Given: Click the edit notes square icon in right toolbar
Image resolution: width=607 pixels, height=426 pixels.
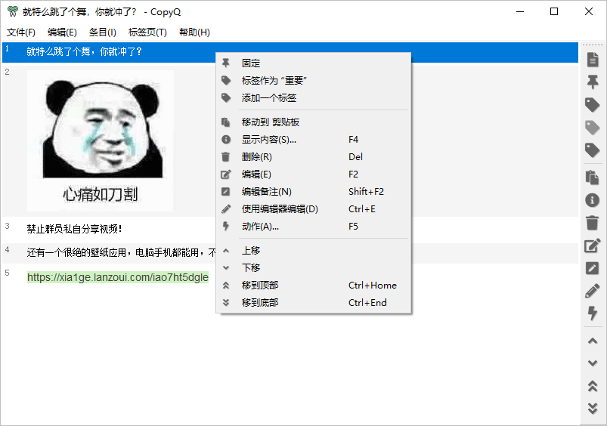Looking at the screenshot, I should click(x=593, y=268).
